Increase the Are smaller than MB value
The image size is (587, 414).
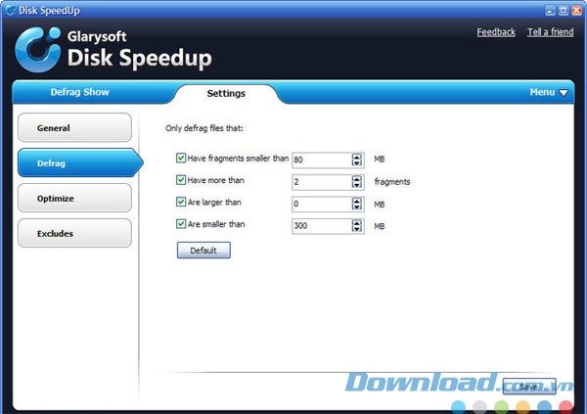(356, 222)
